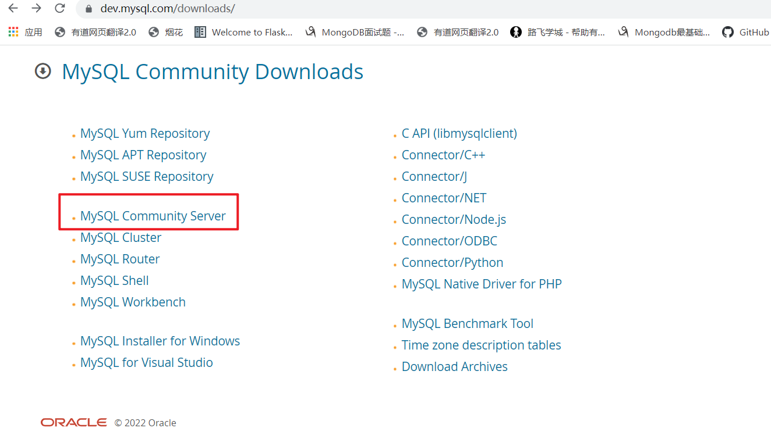Open Download Archives link
771x428 pixels.
click(455, 367)
